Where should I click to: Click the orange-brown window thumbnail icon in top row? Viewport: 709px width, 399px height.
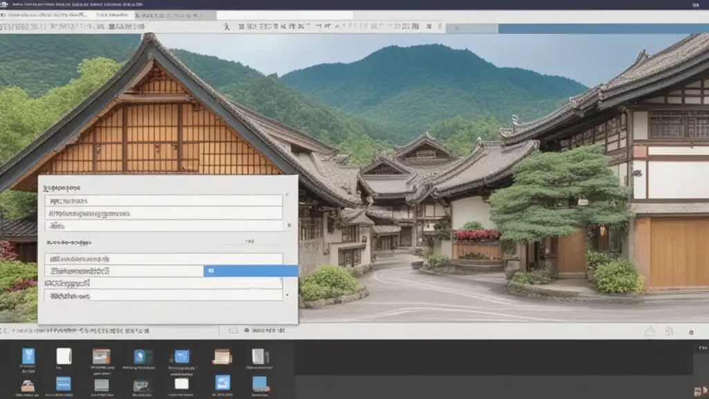point(101,356)
